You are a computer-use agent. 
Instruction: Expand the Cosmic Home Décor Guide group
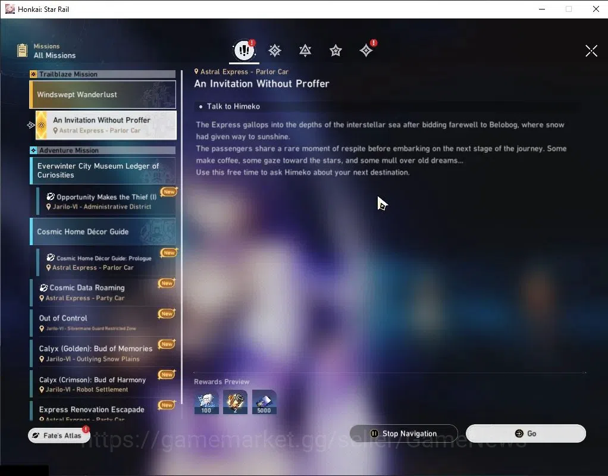[103, 231]
